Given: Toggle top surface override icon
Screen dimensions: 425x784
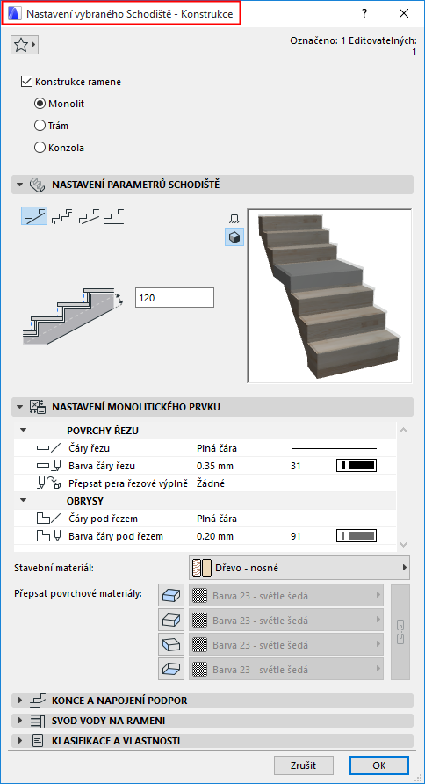Looking at the screenshot, I should (x=171, y=596).
